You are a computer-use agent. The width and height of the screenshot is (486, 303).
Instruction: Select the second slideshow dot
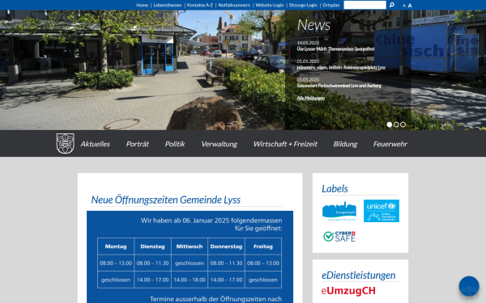[x=396, y=124]
